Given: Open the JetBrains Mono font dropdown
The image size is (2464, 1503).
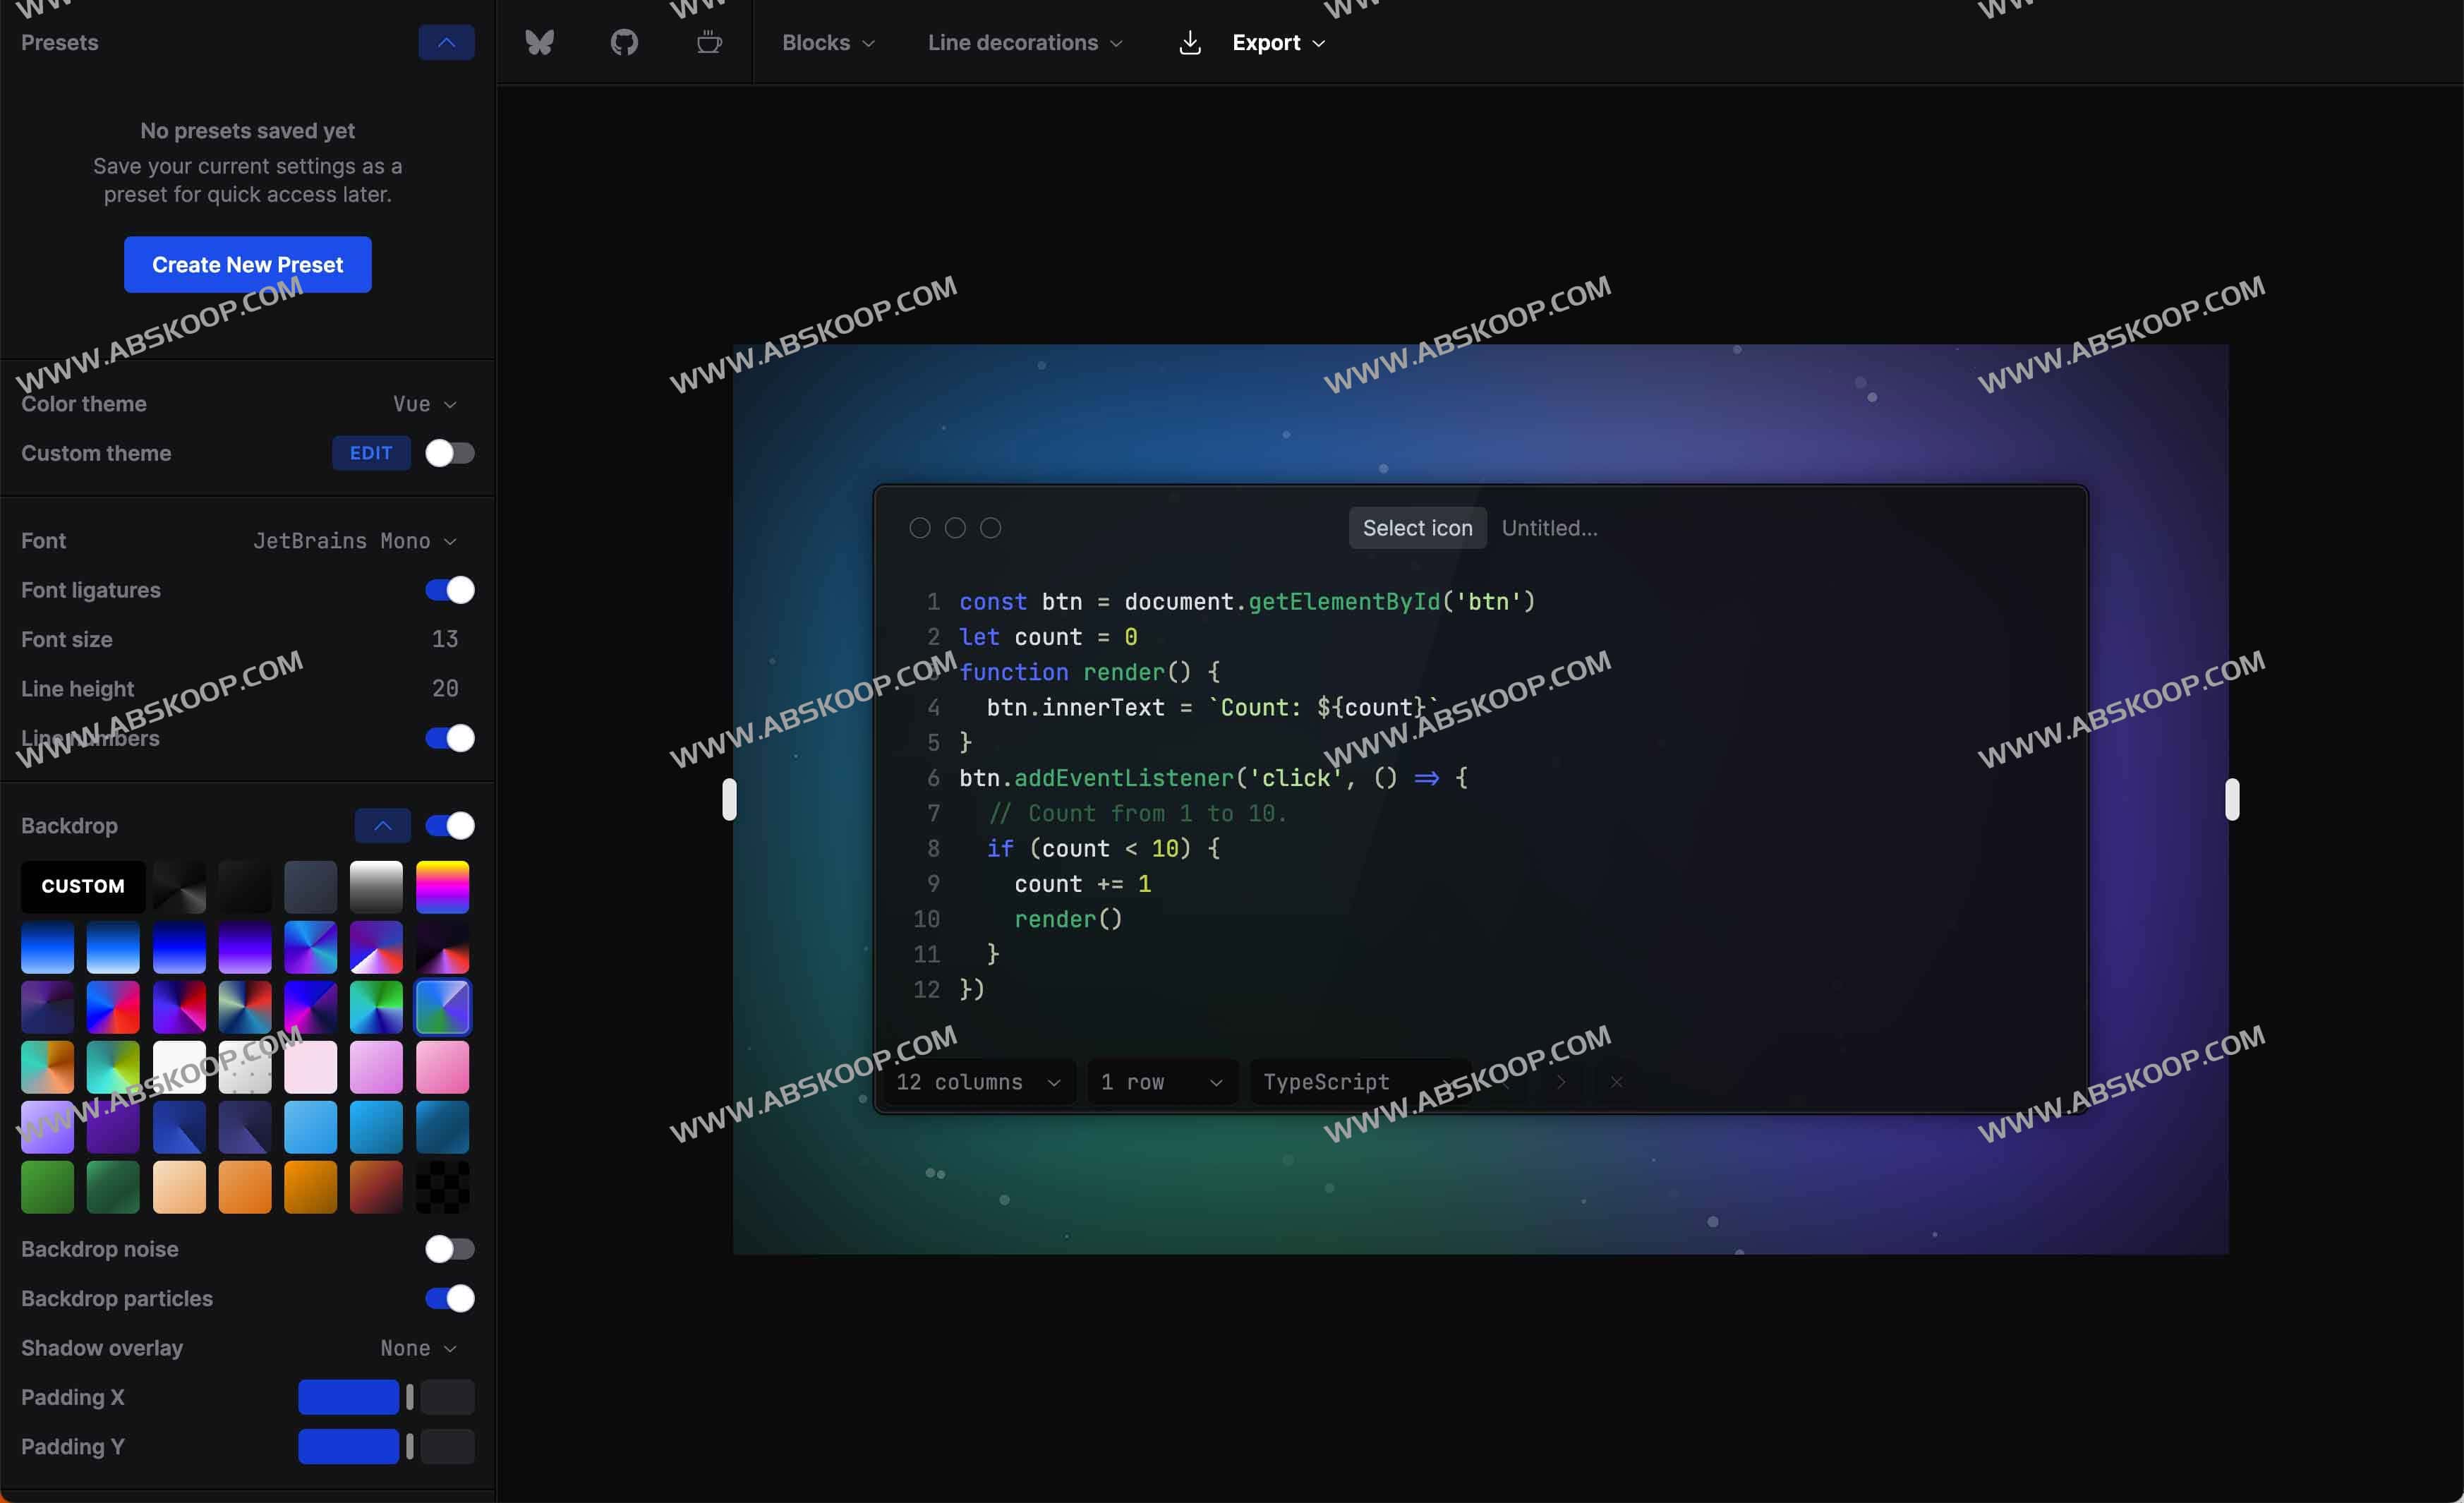Looking at the screenshot, I should point(354,541).
